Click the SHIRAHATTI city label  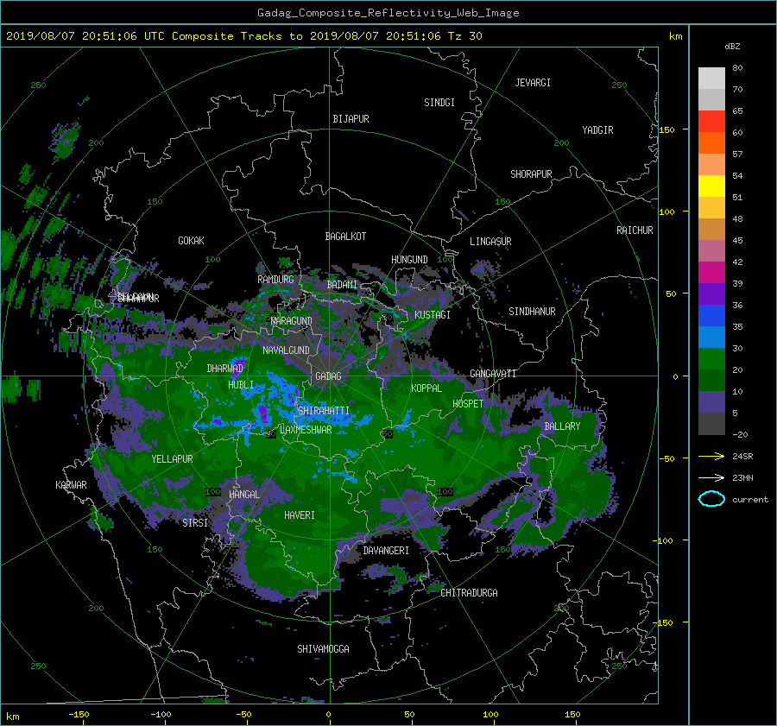click(x=324, y=411)
